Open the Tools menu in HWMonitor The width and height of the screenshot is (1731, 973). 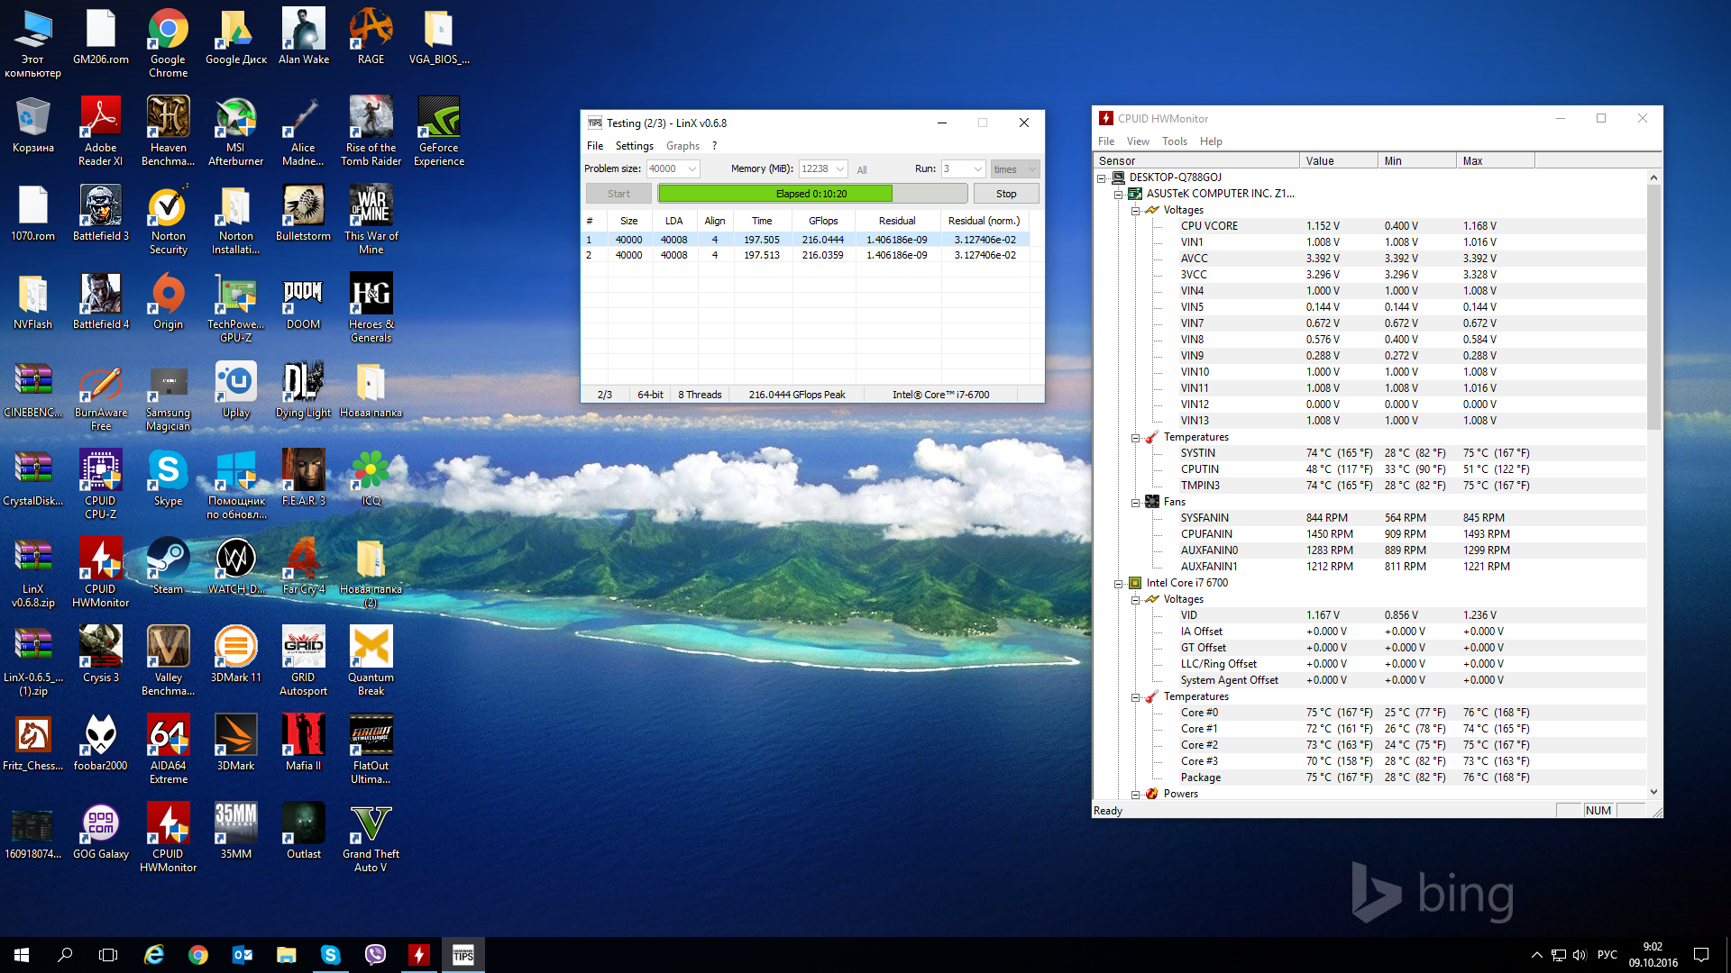tap(1174, 141)
